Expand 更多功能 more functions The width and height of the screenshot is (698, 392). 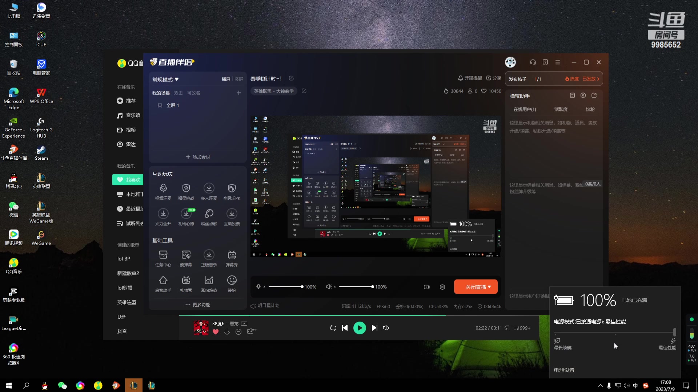(x=198, y=305)
